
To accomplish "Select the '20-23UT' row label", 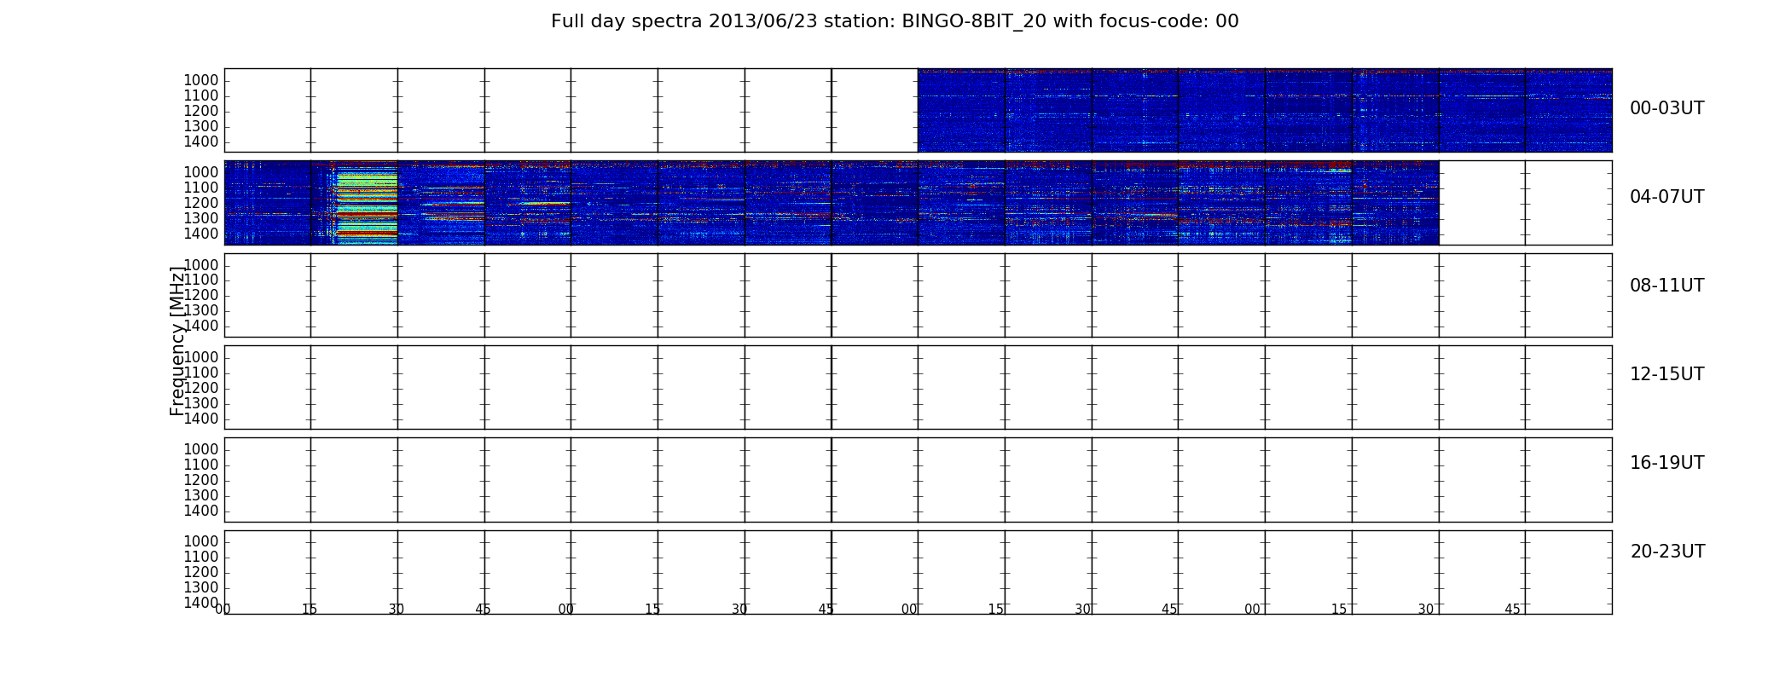I will pos(1667,552).
